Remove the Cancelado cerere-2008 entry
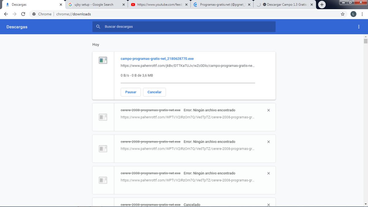The width and height of the screenshot is (368, 207). [x=269, y=205]
